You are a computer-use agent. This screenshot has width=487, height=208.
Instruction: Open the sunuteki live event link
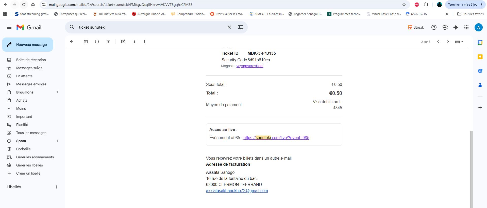pyautogui.click(x=276, y=138)
